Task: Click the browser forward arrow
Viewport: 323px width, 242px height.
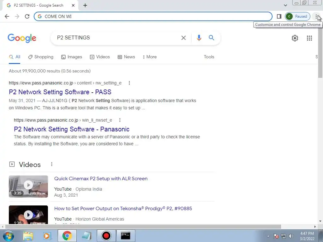Action: coord(17,16)
